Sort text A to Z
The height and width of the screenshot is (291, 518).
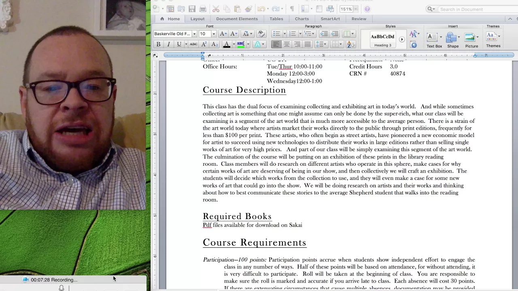point(350,44)
